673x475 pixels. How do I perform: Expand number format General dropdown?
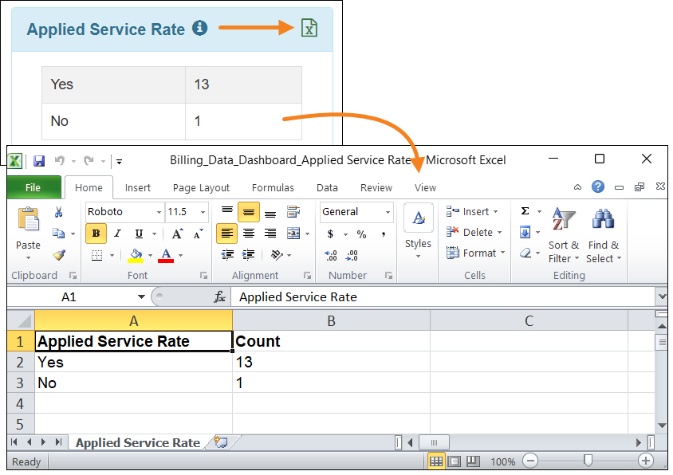pyautogui.click(x=388, y=212)
